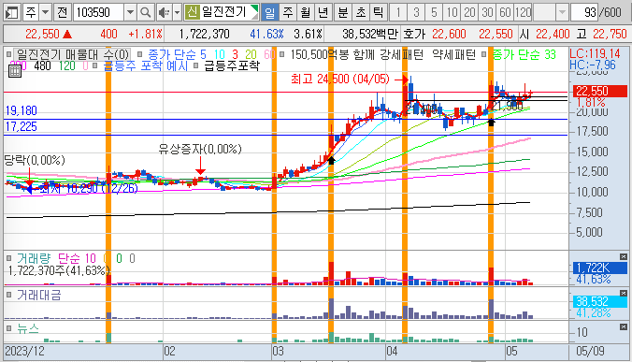Choose the 1 interval button
632x362 pixels.
pos(398,12)
